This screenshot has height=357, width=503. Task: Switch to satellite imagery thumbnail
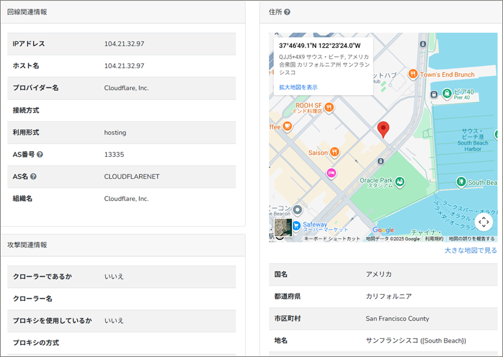(282, 229)
